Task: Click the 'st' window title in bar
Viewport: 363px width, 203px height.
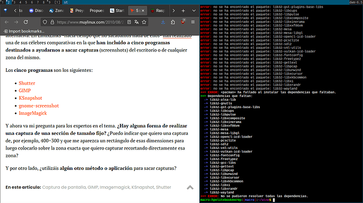Action: (x=66, y=2)
